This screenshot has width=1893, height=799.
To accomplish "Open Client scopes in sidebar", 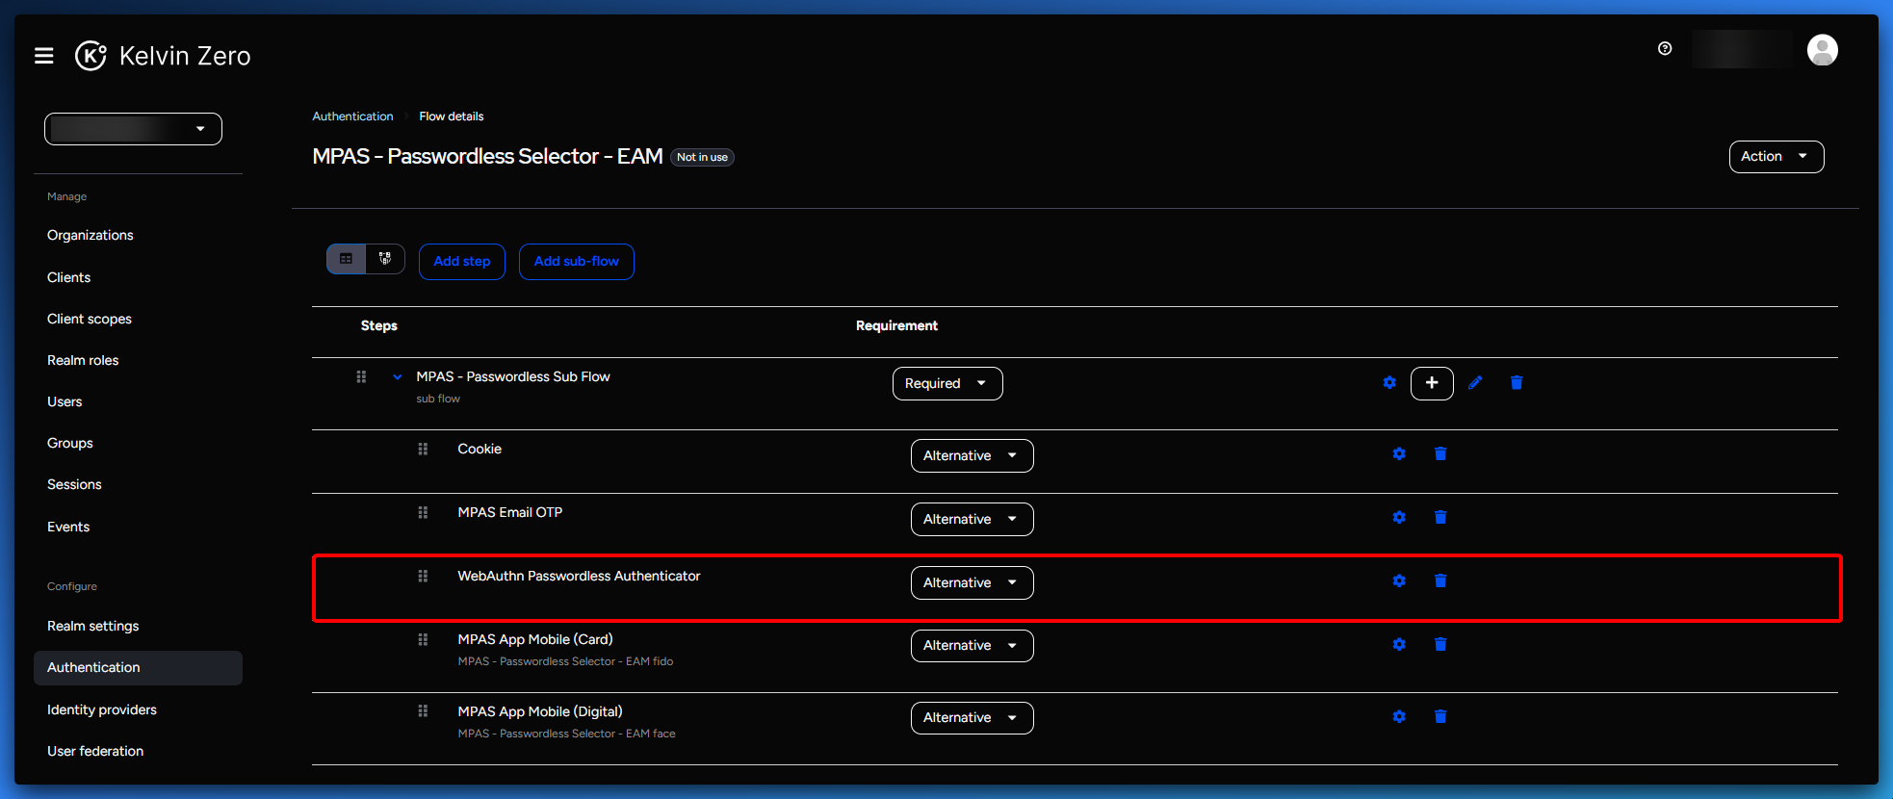I will pos(90,319).
